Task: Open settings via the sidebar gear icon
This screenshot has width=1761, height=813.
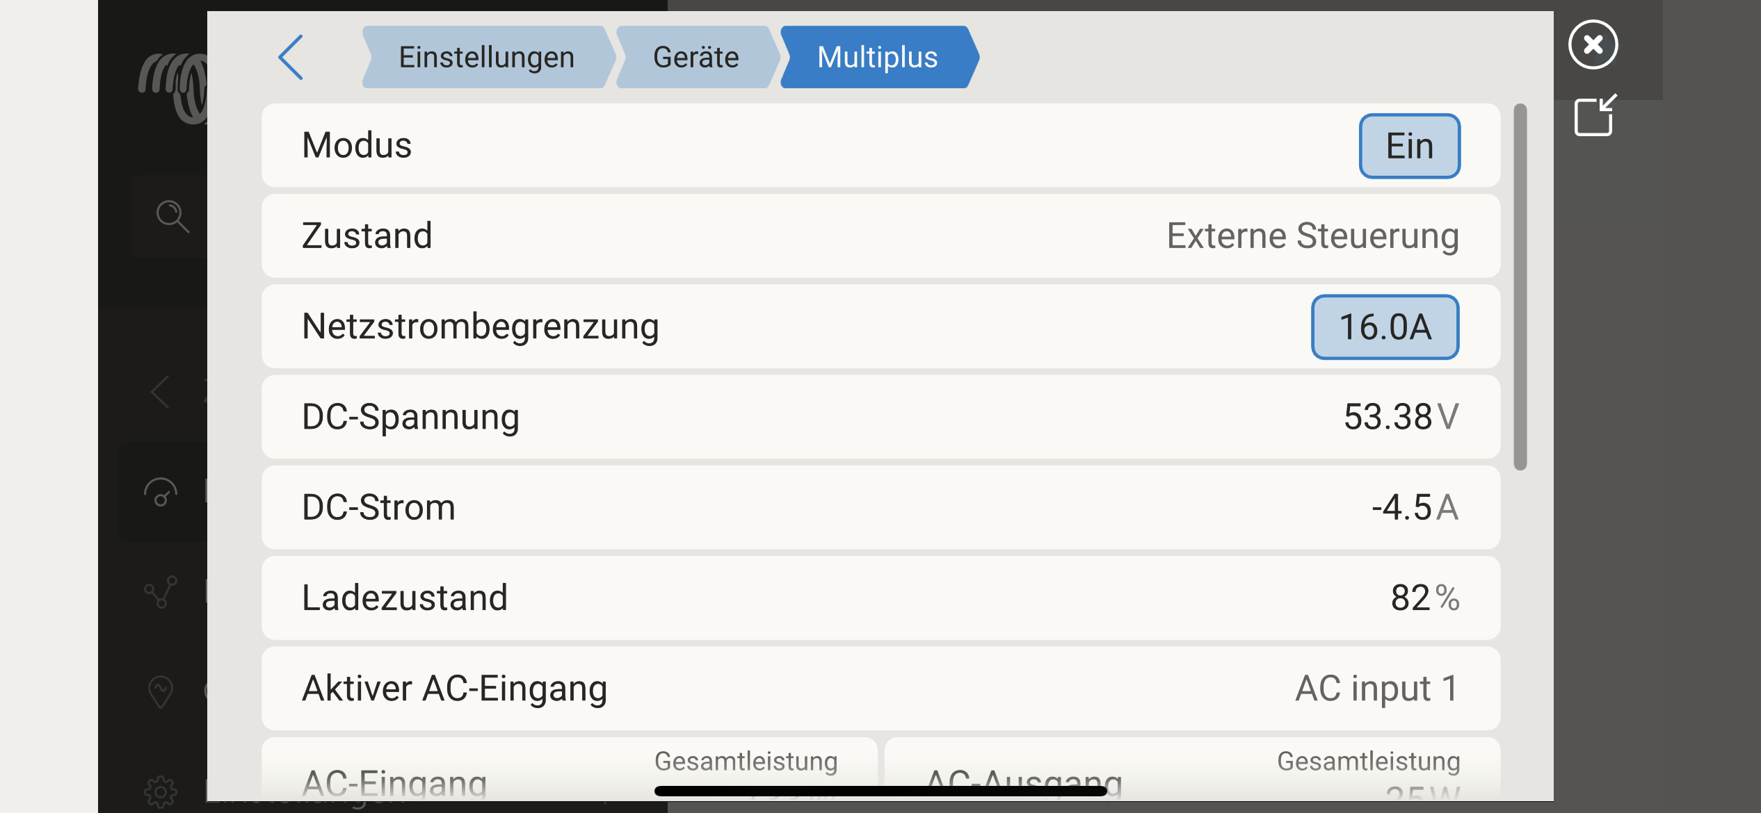Action: pyautogui.click(x=161, y=791)
